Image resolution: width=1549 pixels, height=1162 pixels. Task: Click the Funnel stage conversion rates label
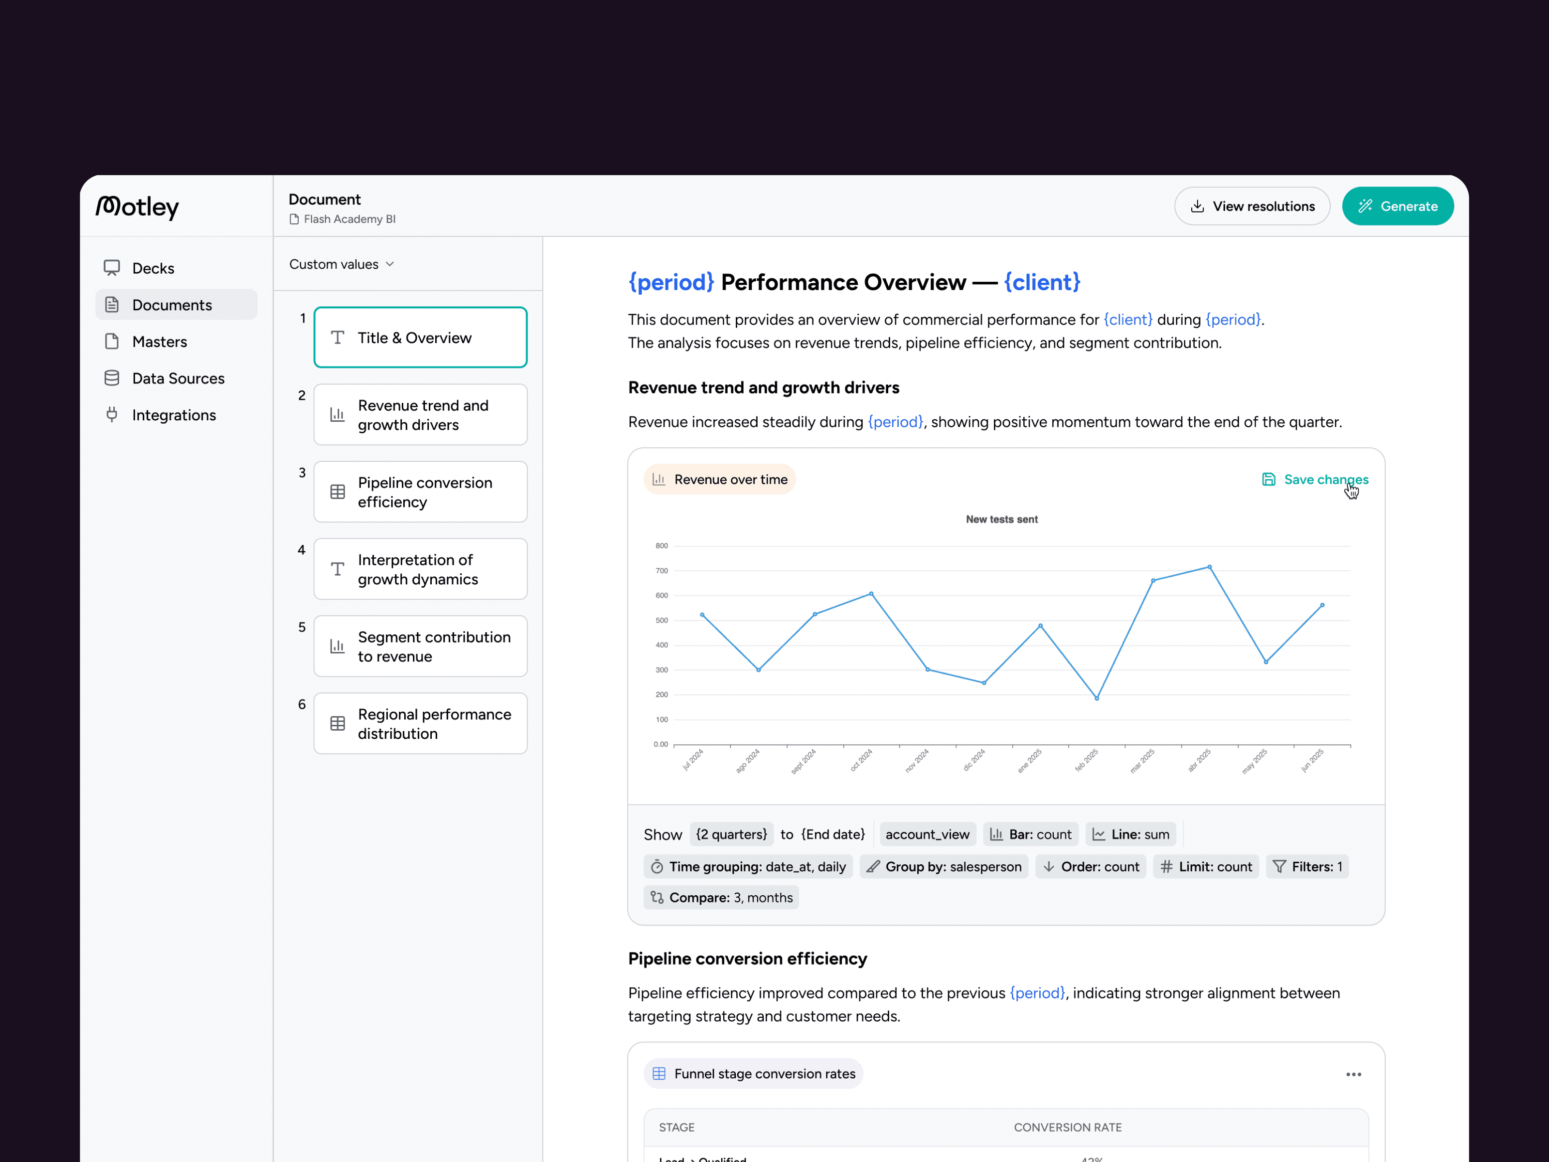pos(754,1074)
